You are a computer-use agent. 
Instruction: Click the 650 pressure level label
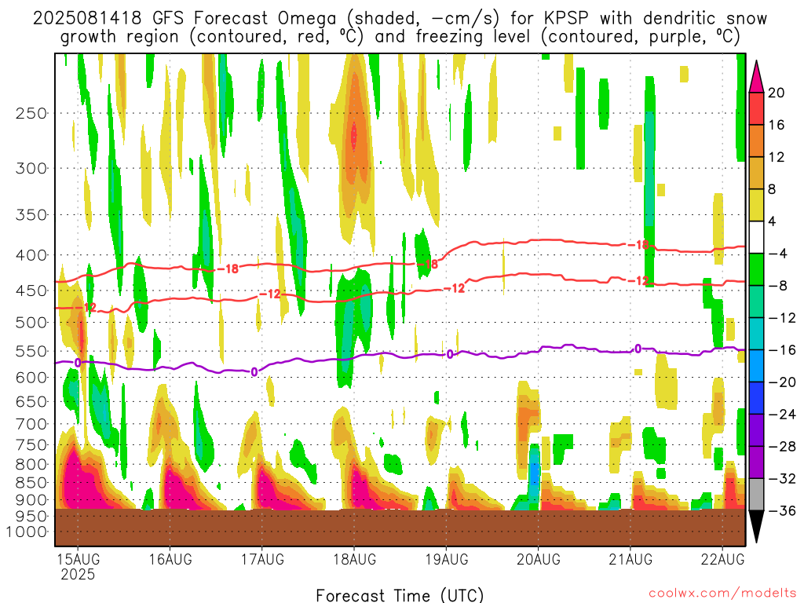click(x=31, y=401)
